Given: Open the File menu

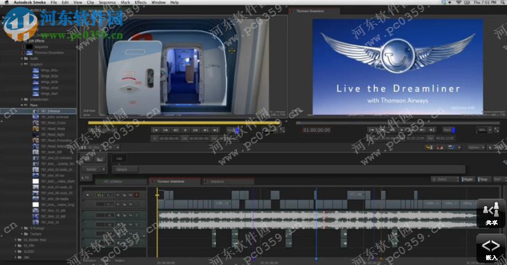Looking at the screenshot, I should 53,2.
